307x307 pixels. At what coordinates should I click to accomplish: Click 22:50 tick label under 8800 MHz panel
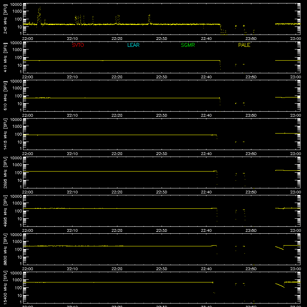tap(251, 269)
